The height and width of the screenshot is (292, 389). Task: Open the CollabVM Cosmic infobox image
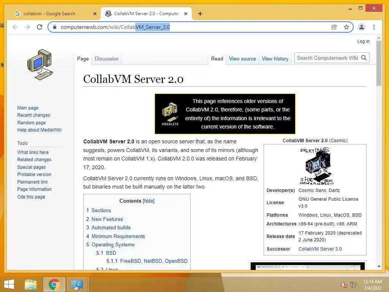[x=316, y=166]
